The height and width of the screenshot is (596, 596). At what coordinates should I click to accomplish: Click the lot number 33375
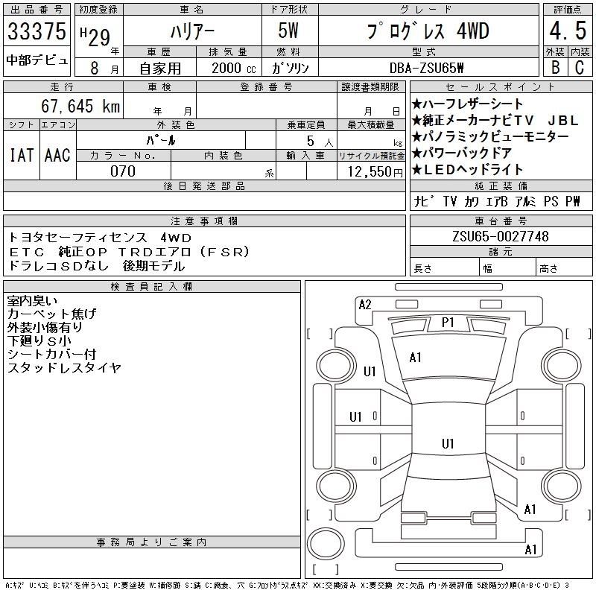pyautogui.click(x=37, y=31)
